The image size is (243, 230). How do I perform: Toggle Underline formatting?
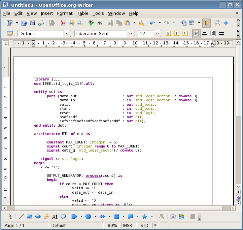click(185, 33)
